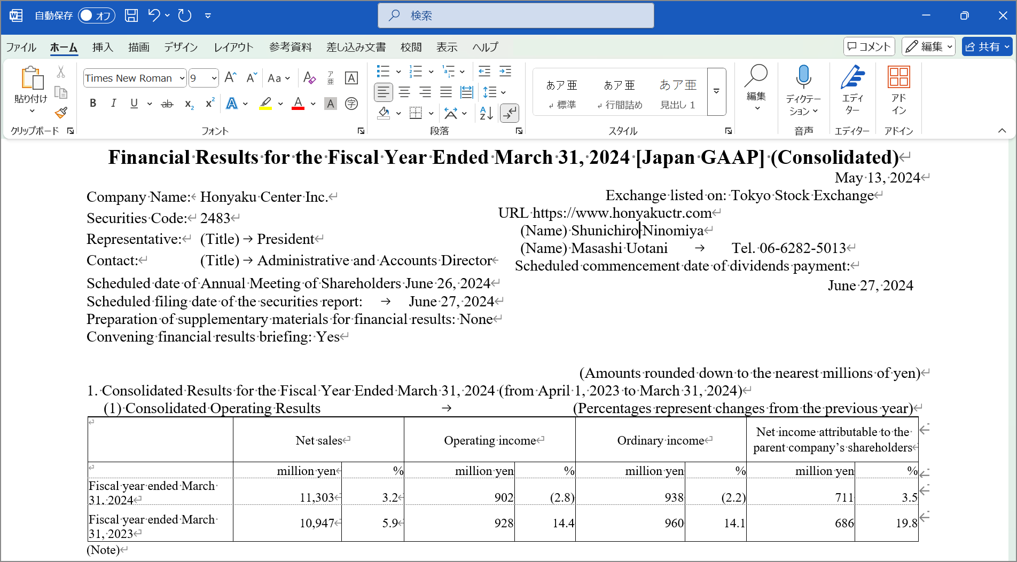Screen dimensions: 1017x562
Task: Click the コメント button
Action: [x=869, y=46]
